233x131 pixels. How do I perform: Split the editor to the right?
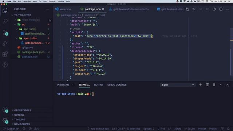(221, 9)
